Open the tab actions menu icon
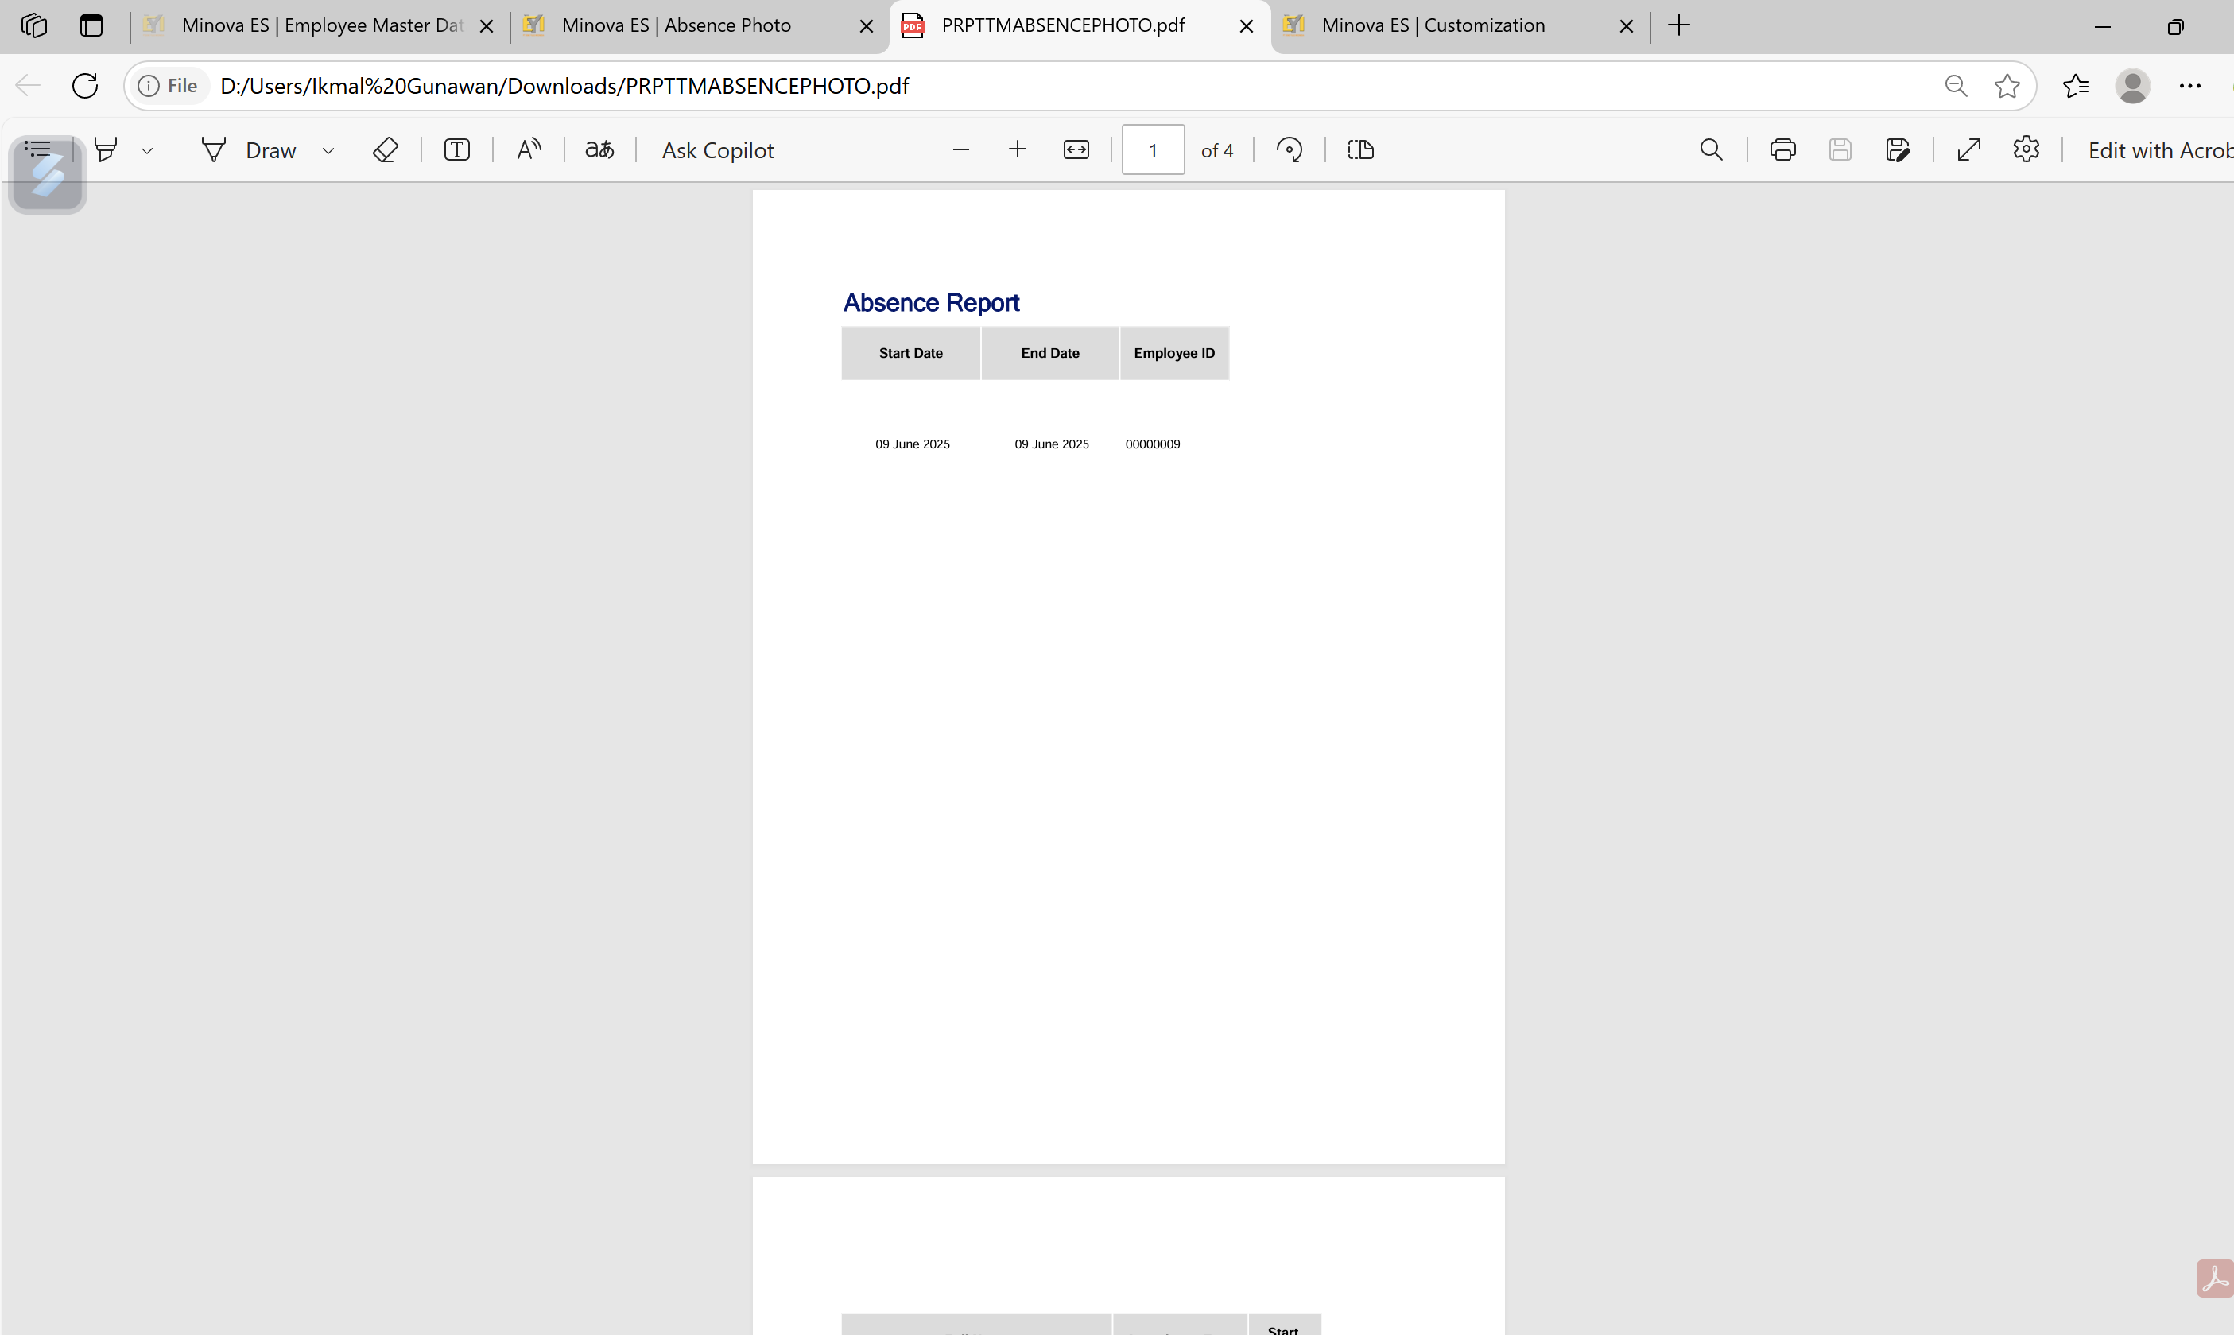 (x=91, y=25)
